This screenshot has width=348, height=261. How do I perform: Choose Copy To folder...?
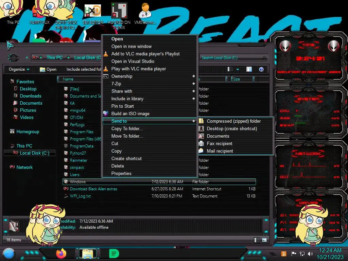pos(150,128)
